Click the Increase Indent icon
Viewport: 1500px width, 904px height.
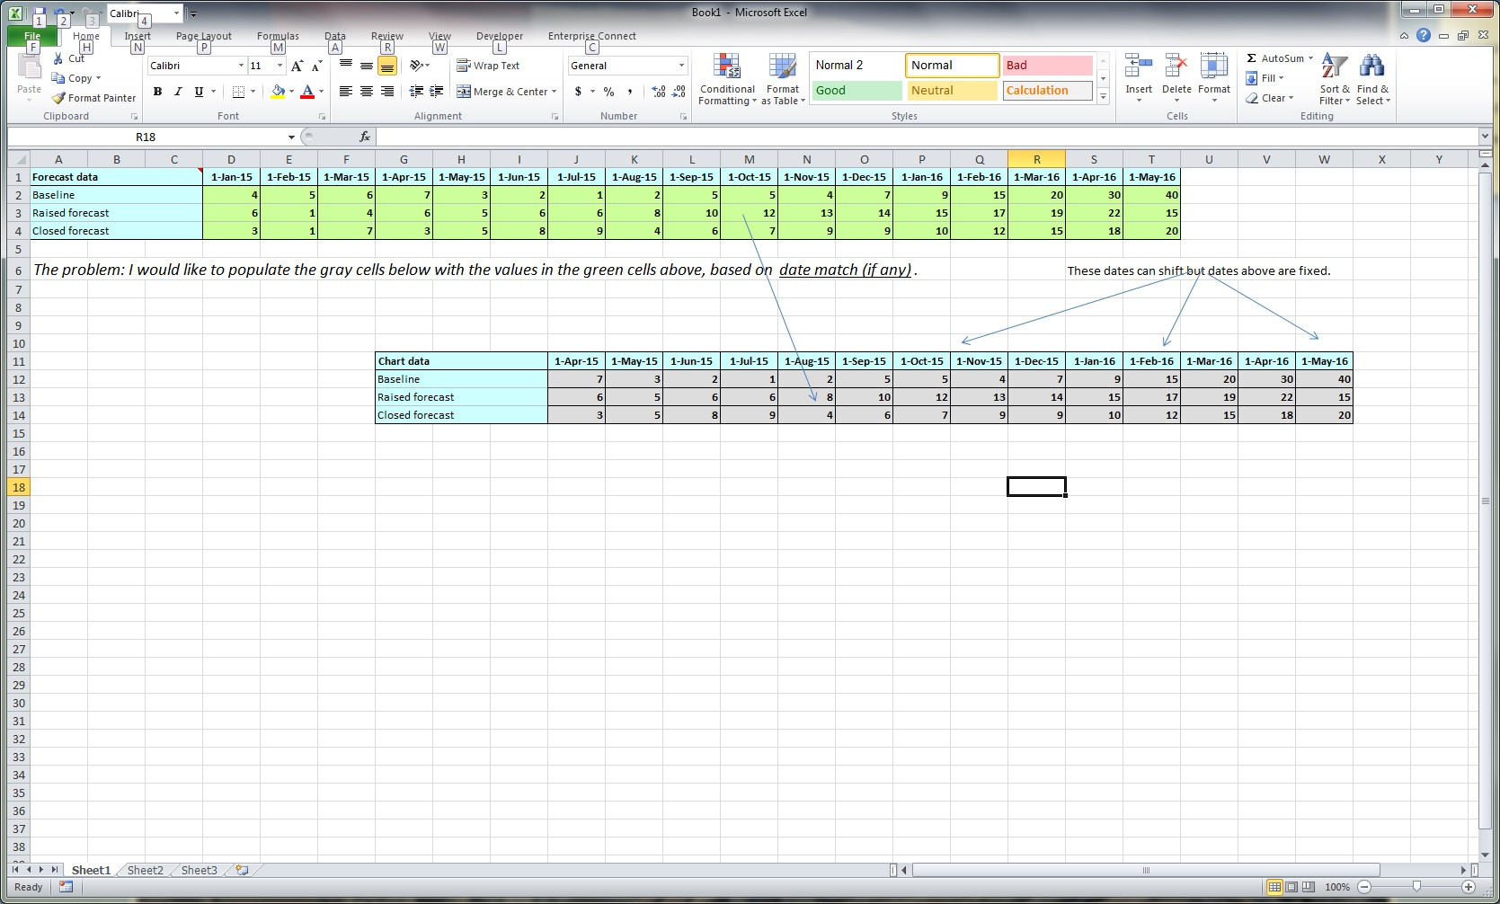[437, 91]
